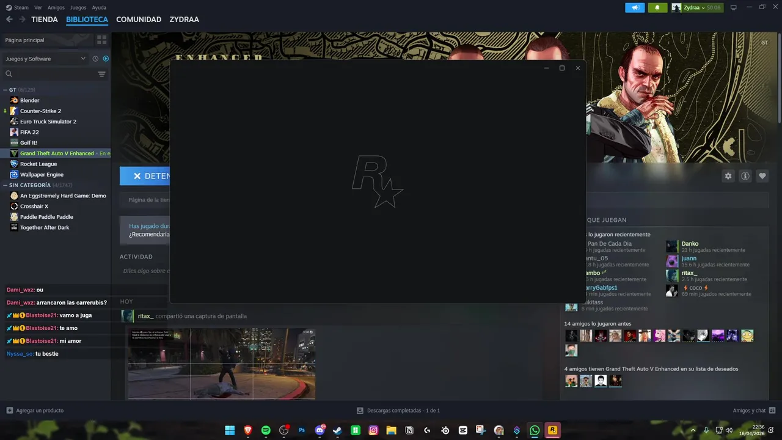Open Photoshop from taskbar
The height and width of the screenshot is (440, 782).
[302, 430]
